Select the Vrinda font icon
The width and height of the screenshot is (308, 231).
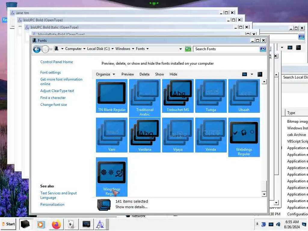click(211, 135)
